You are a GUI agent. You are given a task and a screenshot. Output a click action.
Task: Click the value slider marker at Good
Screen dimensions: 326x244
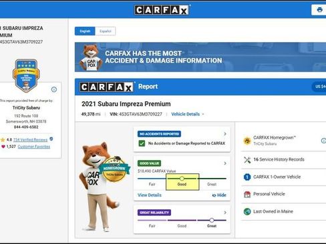click(x=182, y=179)
